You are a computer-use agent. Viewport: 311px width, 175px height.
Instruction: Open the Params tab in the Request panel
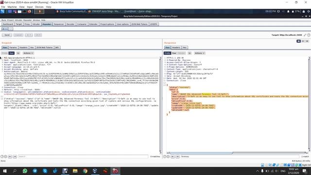13,48
